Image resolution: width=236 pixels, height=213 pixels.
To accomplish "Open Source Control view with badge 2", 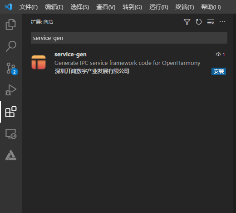I will (x=12, y=69).
